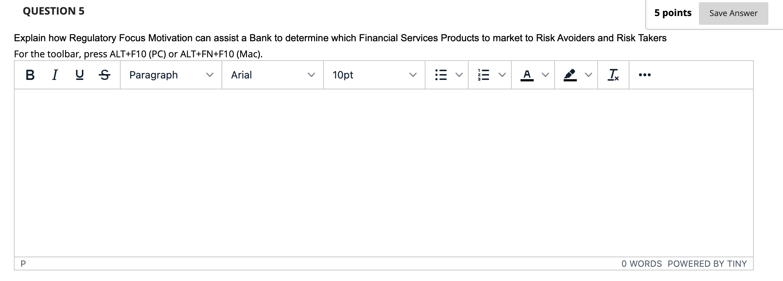Open the Paragraph format dropdown
783x281 pixels.
click(171, 75)
